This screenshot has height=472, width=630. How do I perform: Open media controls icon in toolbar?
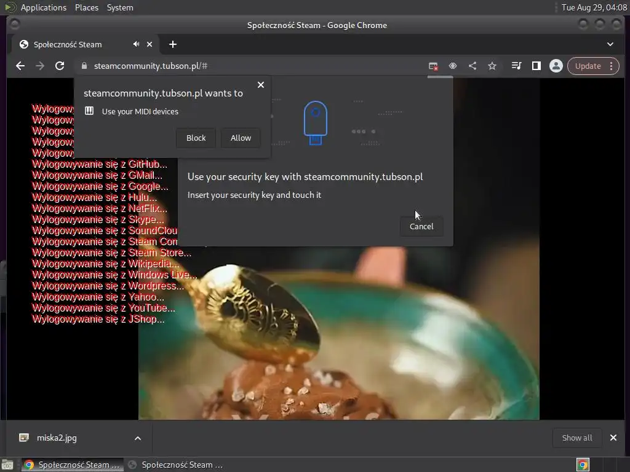pos(516,66)
